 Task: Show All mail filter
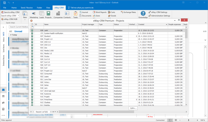coord(10,31)
